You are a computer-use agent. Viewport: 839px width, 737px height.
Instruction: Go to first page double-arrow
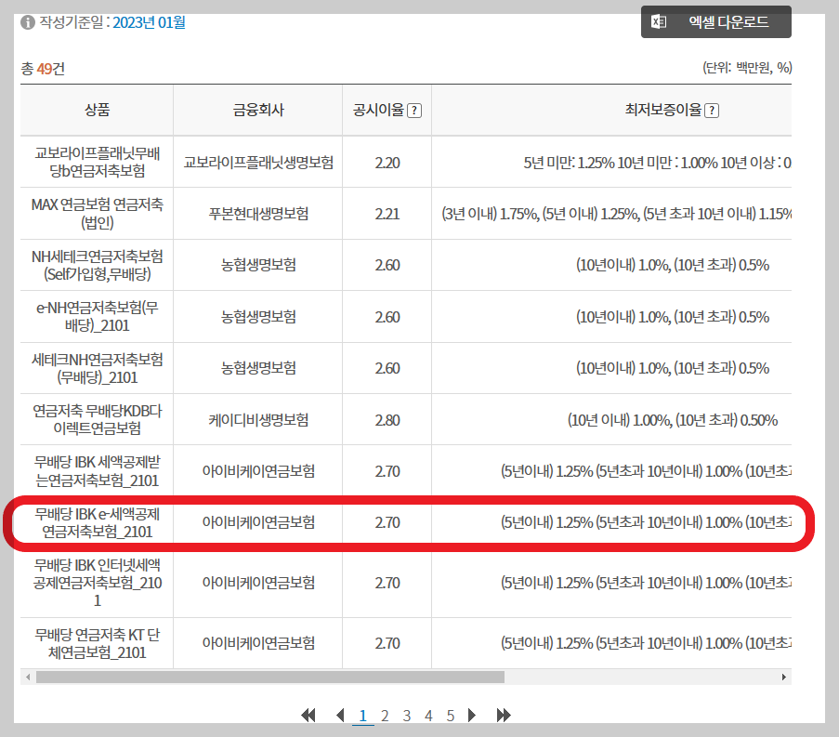coord(308,715)
